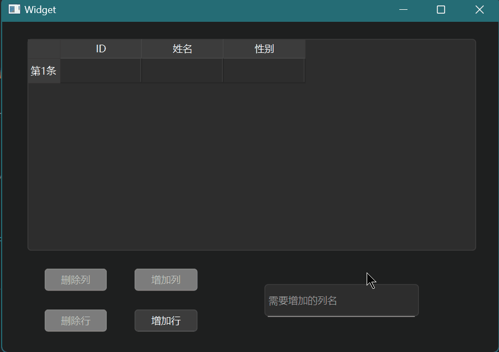Image resolution: width=499 pixels, height=352 pixels.
Task: Select the 姓名 column header
Action: point(182,49)
